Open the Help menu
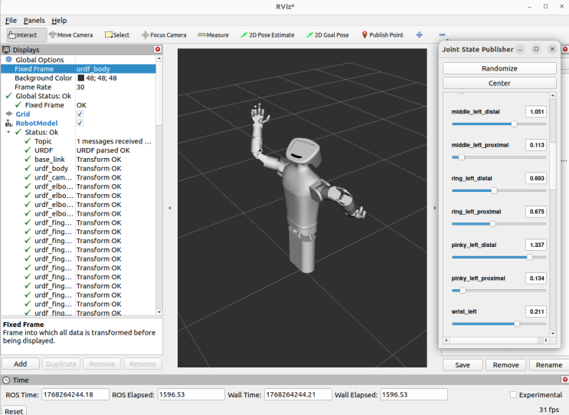Image resolution: width=569 pixels, height=415 pixels. tap(59, 21)
